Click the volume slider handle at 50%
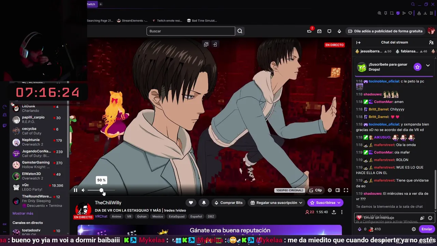Image resolution: width=437 pixels, height=246 pixels. point(101,190)
